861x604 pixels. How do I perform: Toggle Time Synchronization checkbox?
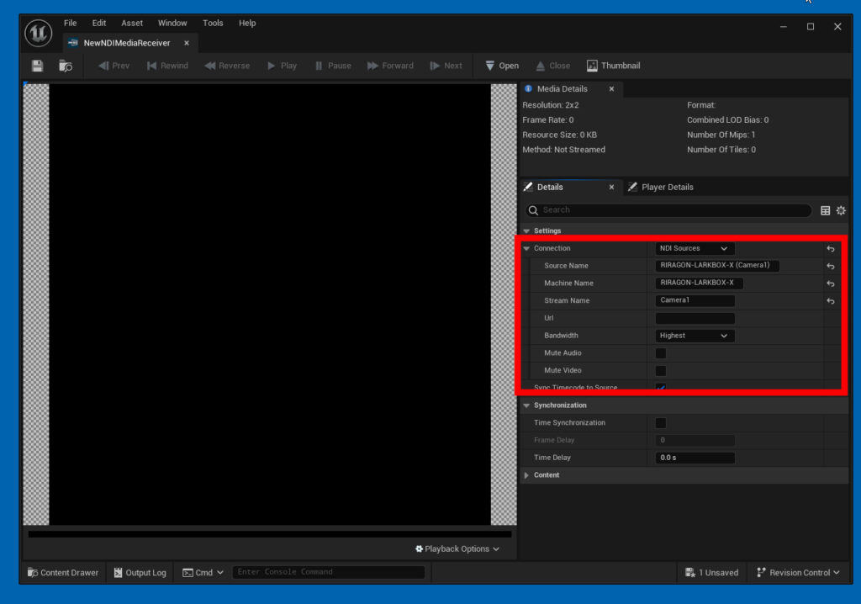point(660,422)
